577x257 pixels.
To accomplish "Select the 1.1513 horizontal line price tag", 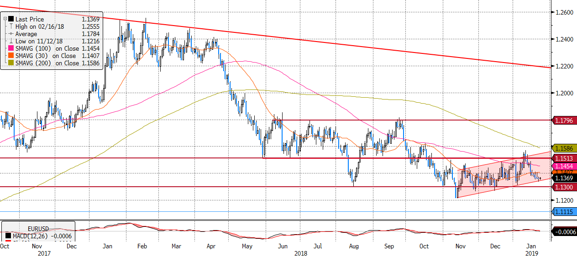I will (565, 158).
